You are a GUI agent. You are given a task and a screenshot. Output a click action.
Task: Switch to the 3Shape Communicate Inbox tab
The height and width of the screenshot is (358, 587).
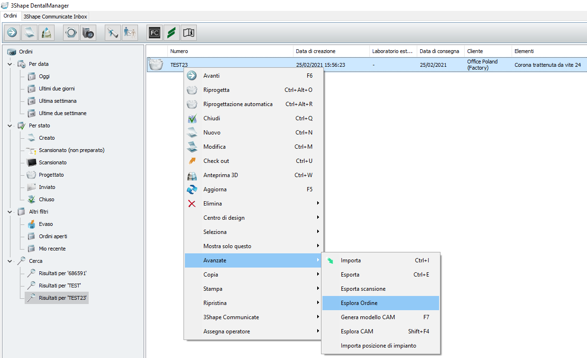coord(55,17)
